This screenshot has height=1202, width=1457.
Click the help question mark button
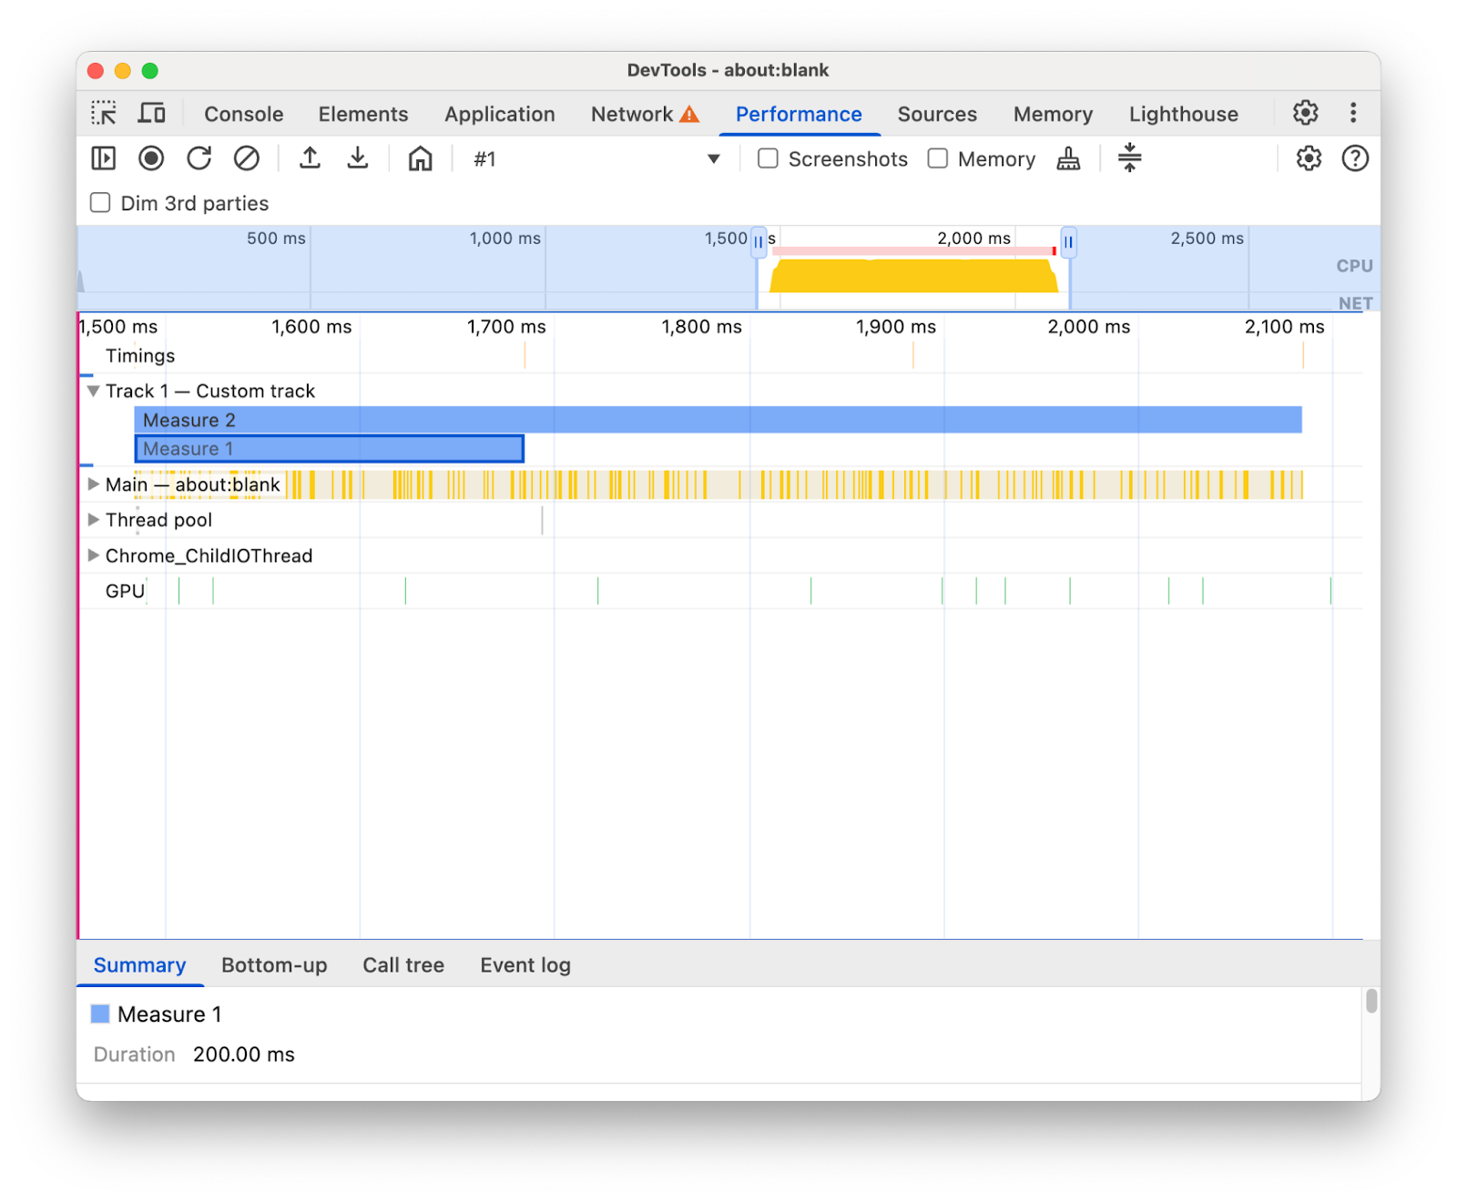click(x=1354, y=158)
